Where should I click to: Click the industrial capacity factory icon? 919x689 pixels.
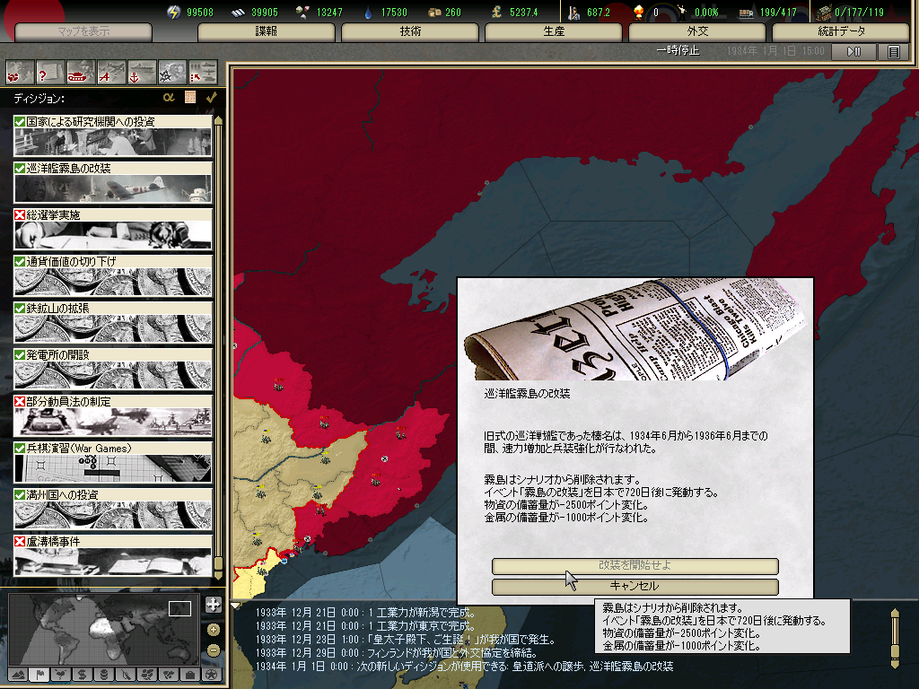coord(825,13)
